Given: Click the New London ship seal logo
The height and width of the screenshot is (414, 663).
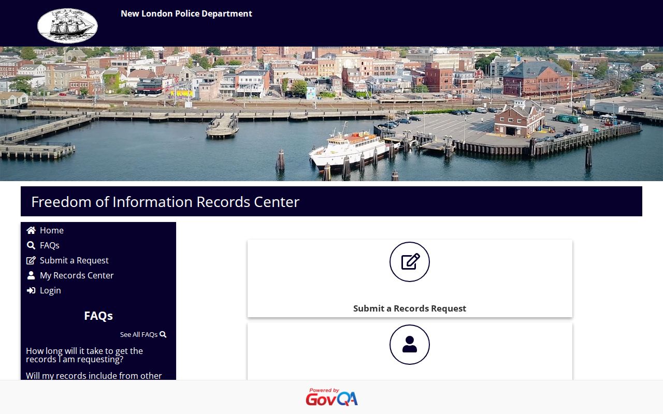Looking at the screenshot, I should 67,25.
